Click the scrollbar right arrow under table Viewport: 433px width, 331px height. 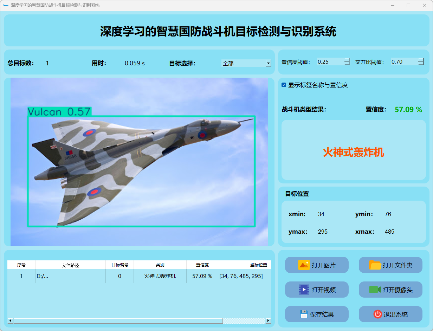269,321
